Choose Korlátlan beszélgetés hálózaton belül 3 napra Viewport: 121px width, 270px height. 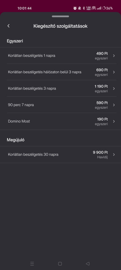pos(61,72)
